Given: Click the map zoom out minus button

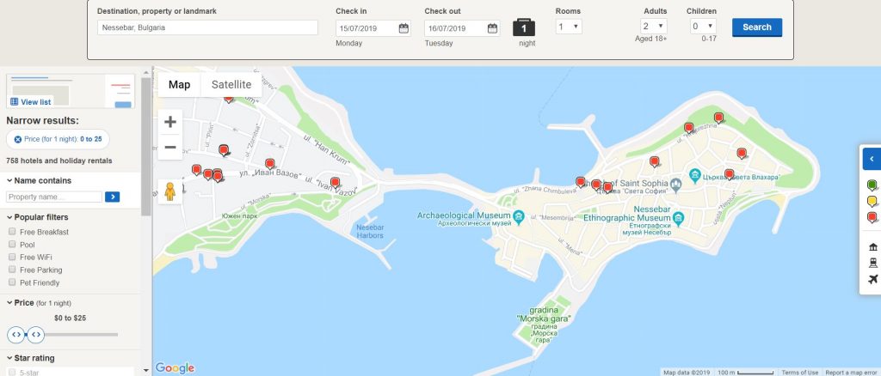Looking at the screenshot, I should coord(170,148).
